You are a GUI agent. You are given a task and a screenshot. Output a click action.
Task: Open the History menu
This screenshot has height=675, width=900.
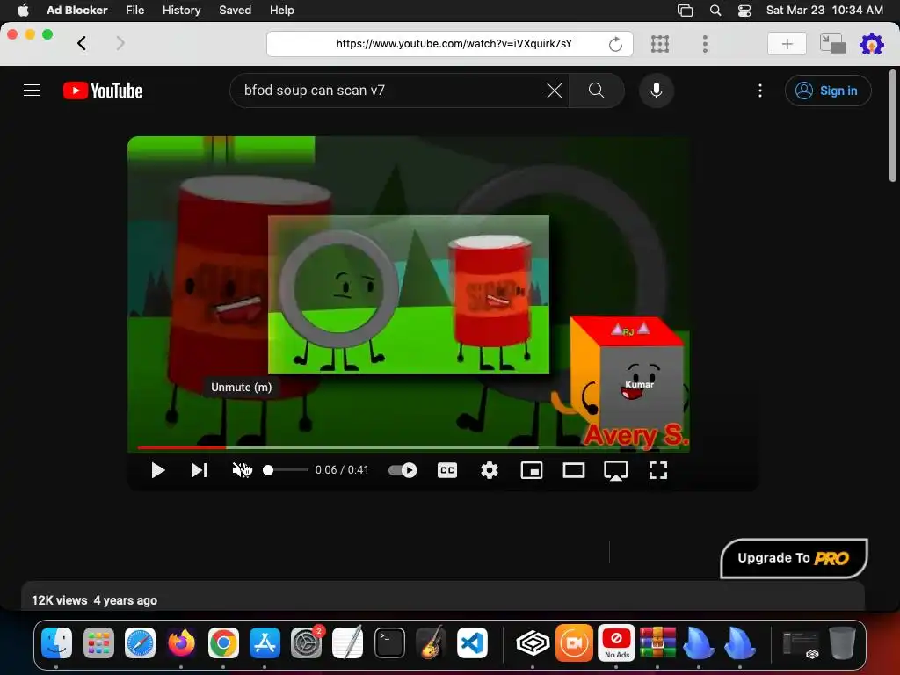pyautogui.click(x=181, y=11)
